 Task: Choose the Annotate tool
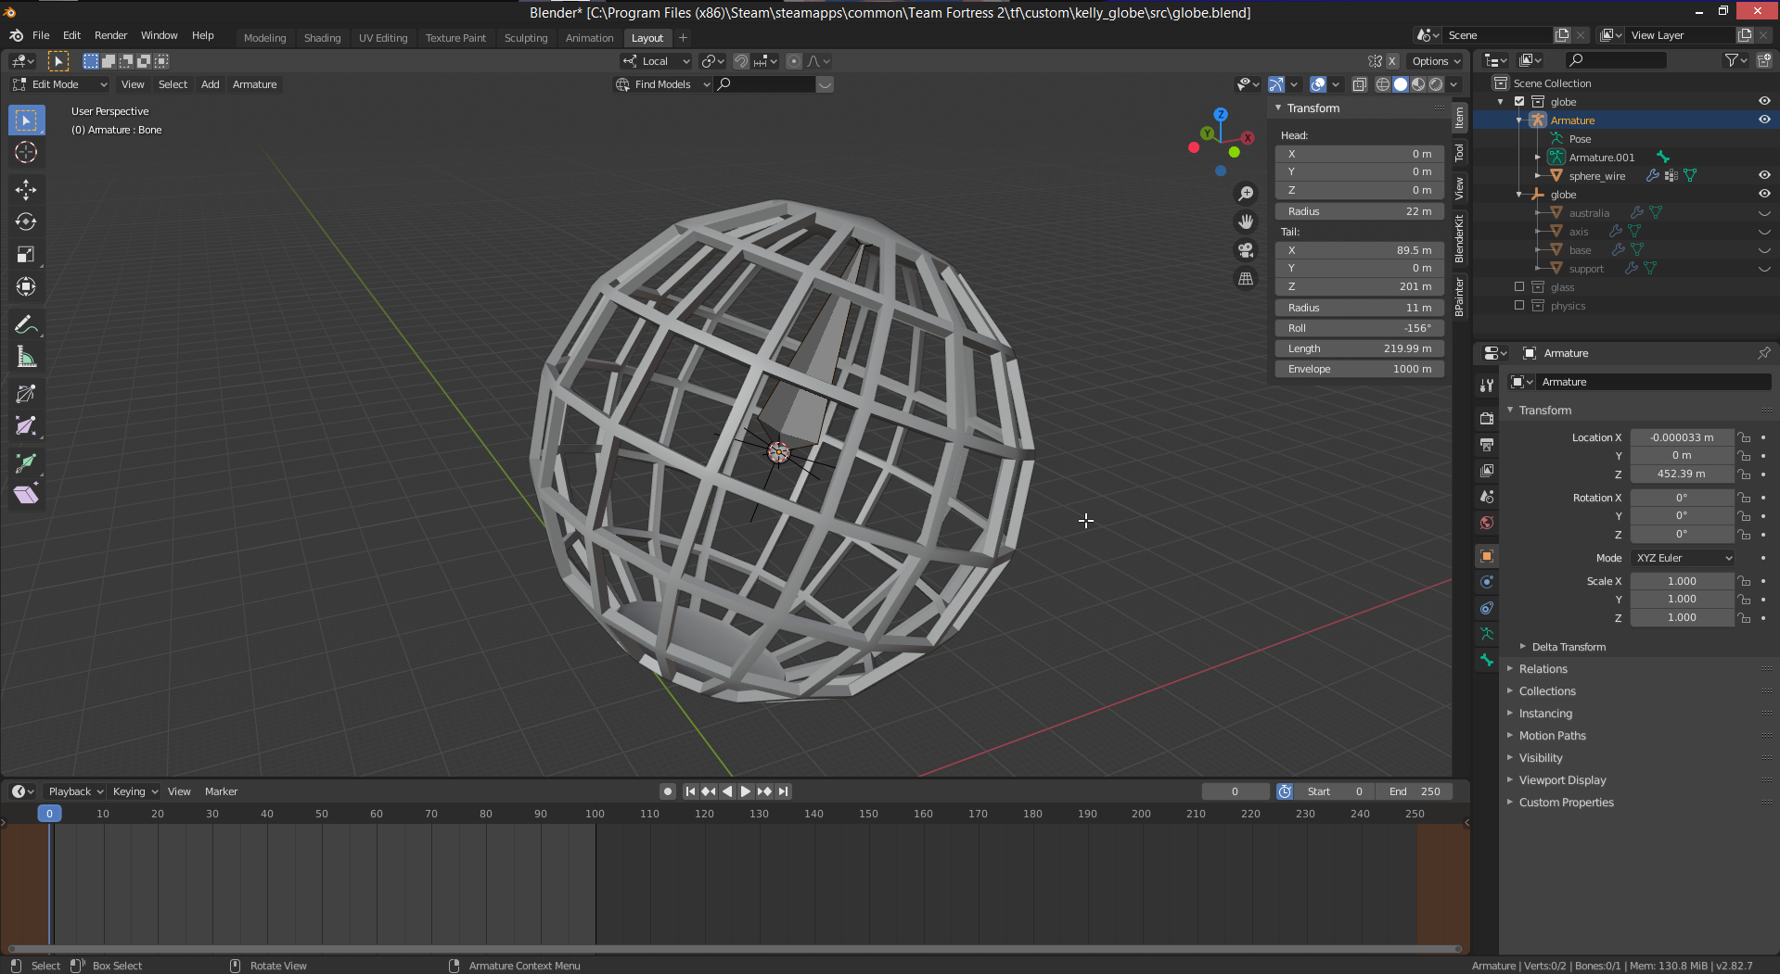click(26, 325)
